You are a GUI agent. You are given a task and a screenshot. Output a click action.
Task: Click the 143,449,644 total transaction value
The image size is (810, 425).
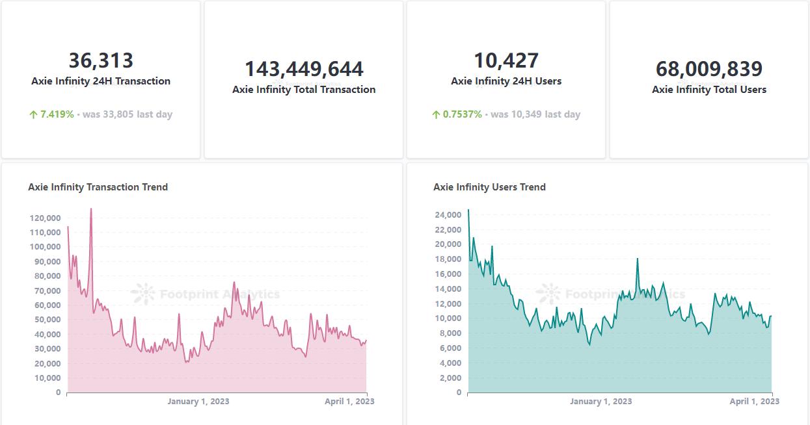click(304, 69)
